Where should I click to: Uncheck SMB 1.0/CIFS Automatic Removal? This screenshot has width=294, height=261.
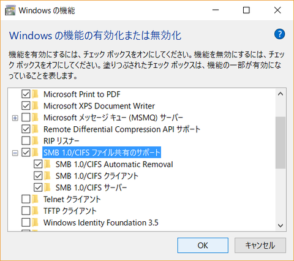(38, 164)
